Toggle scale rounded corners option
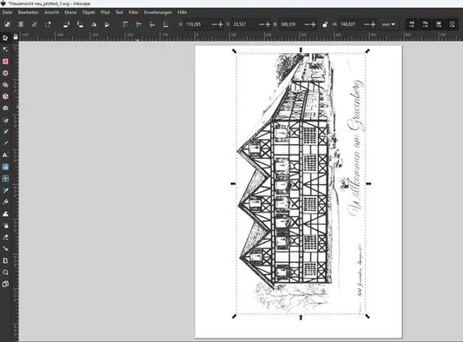The width and height of the screenshot is (463, 342). click(425, 24)
